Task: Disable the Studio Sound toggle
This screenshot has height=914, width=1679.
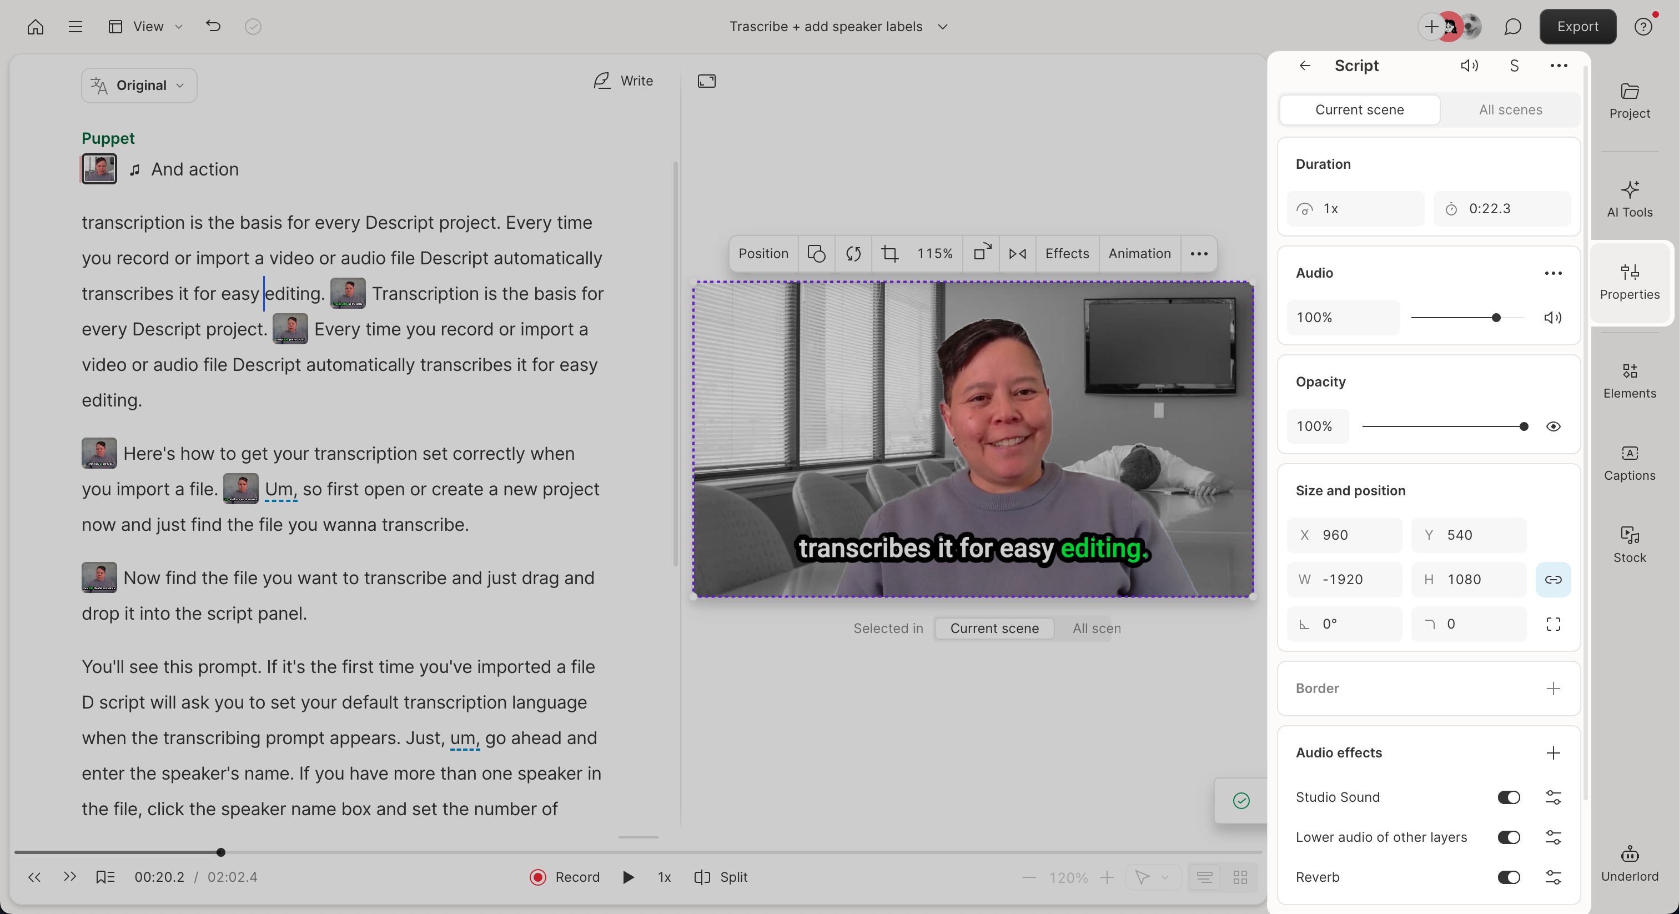Action: click(1508, 797)
